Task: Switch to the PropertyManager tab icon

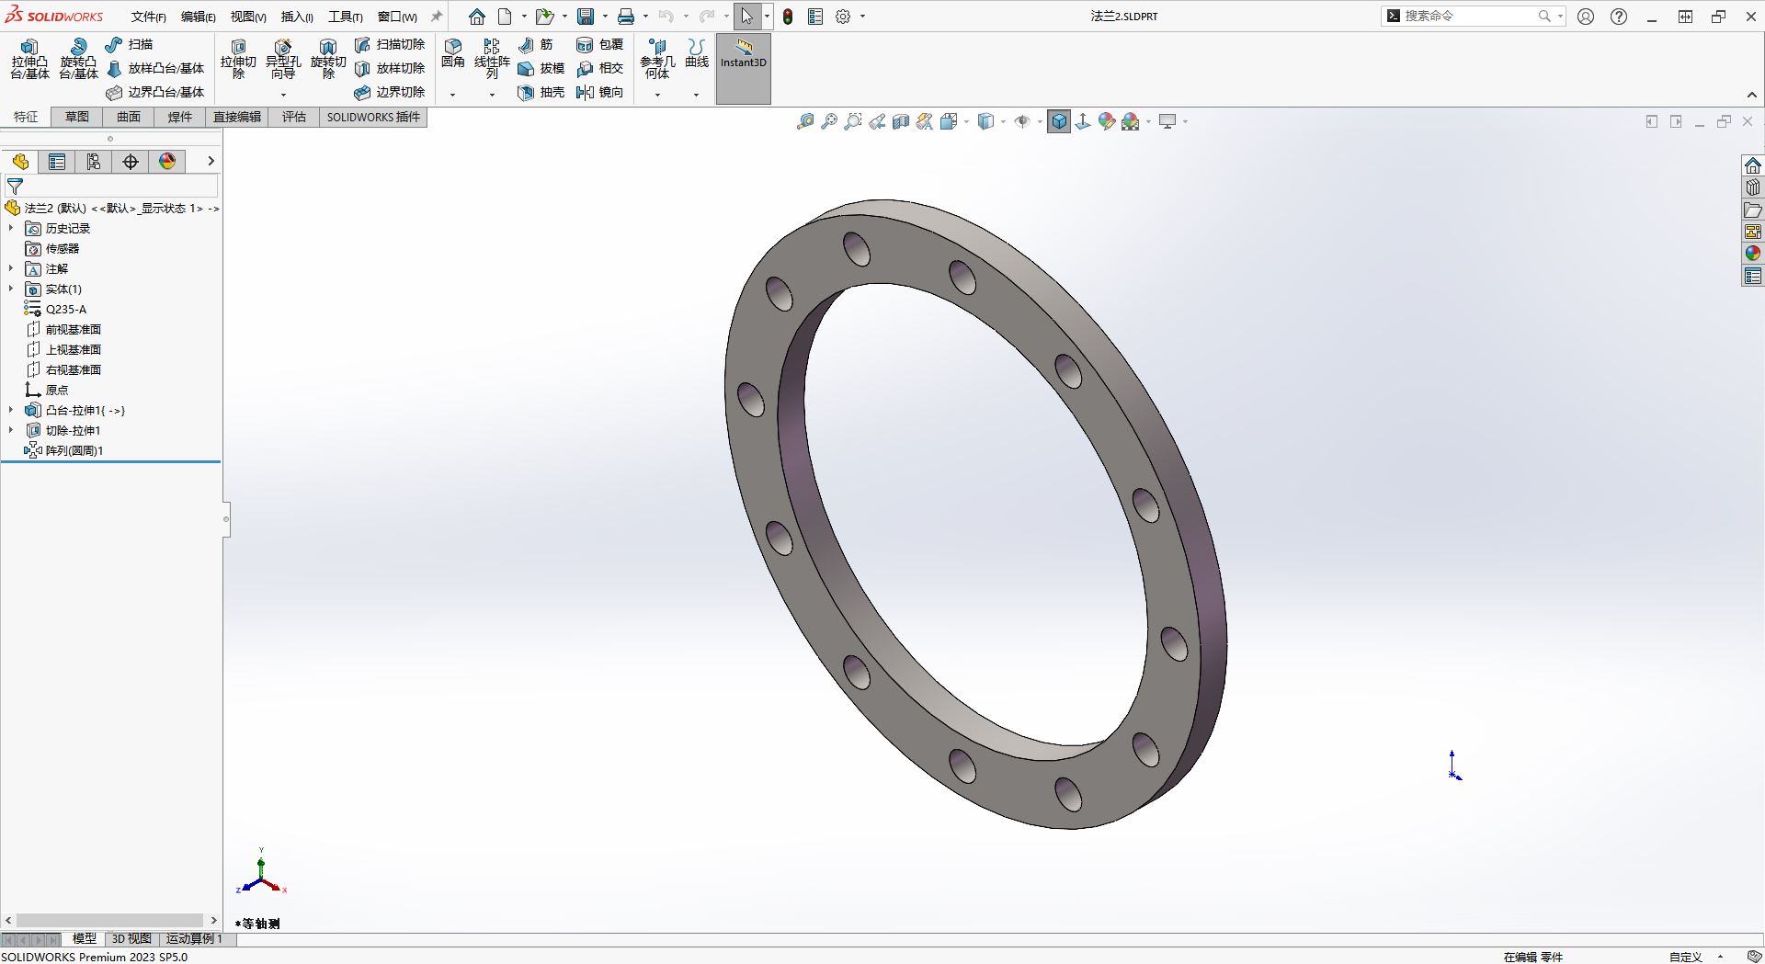Action: coord(57,162)
